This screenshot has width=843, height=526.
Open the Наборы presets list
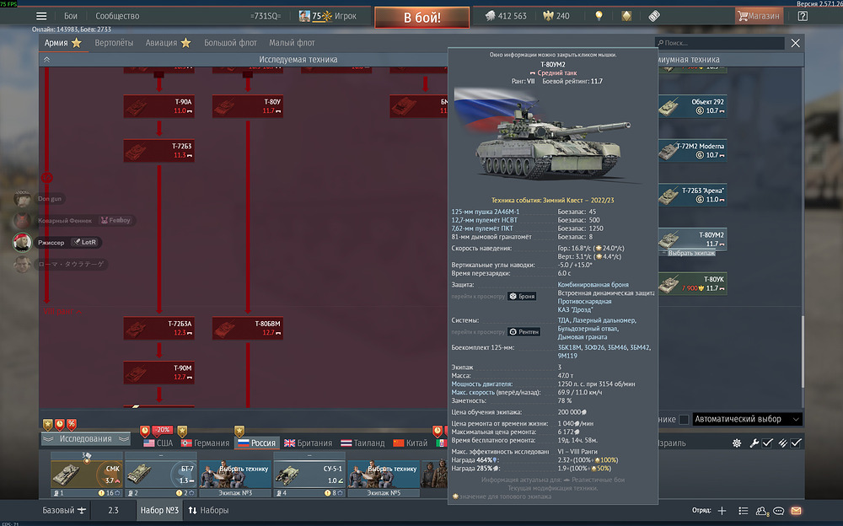(x=208, y=510)
